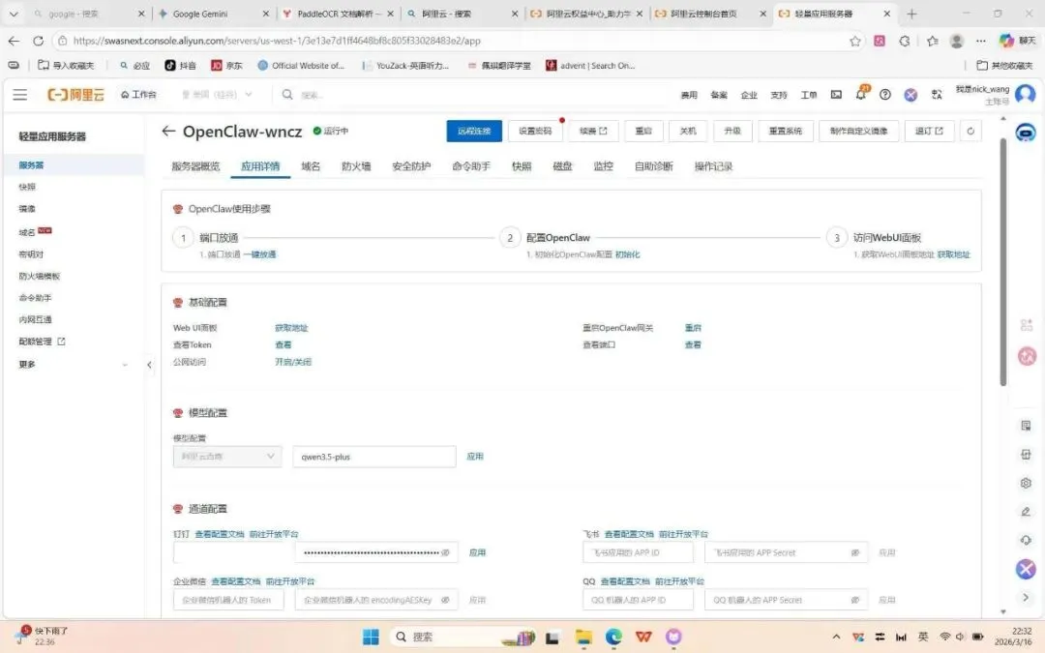Click the blue 远程连接 button
The height and width of the screenshot is (653, 1045).
(x=474, y=132)
